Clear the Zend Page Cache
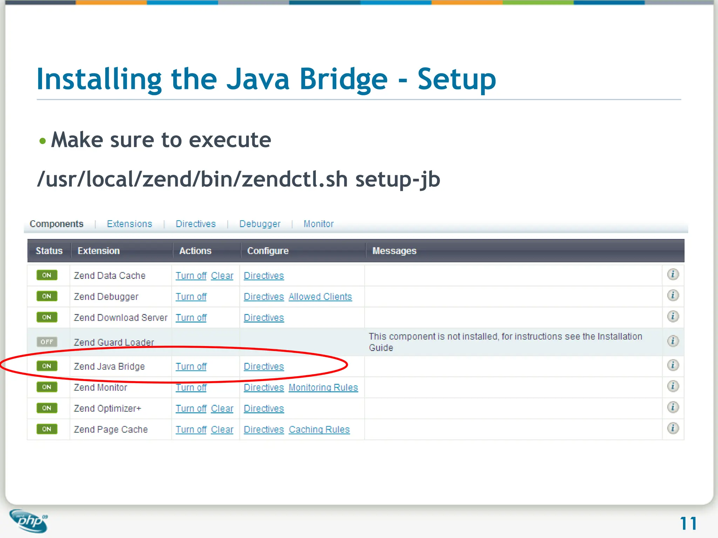This screenshot has width=718, height=538. (222, 429)
